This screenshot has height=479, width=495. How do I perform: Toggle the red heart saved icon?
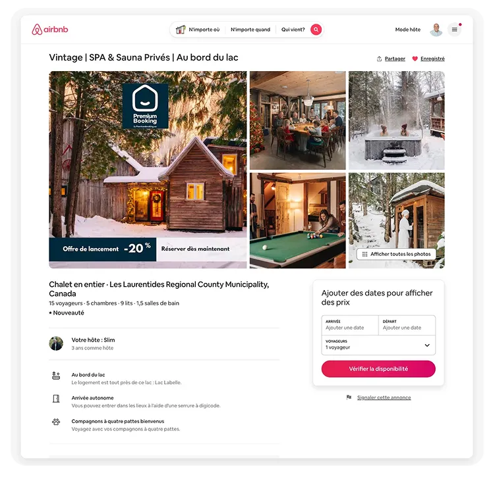coord(415,59)
